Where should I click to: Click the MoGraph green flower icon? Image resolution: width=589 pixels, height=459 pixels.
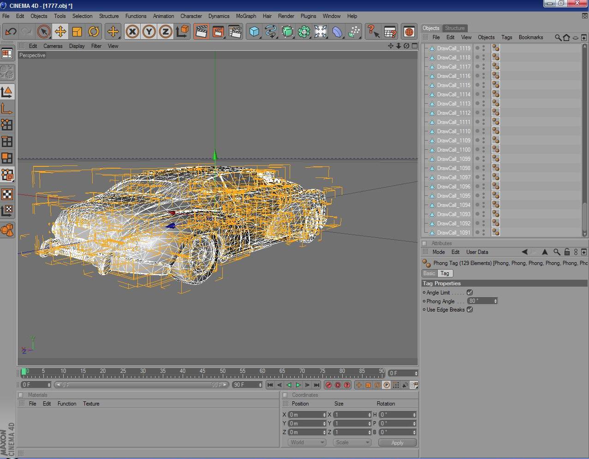coord(303,31)
